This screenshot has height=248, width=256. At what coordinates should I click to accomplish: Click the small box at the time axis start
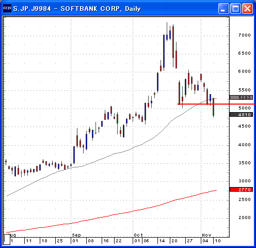pyautogui.click(x=7, y=239)
